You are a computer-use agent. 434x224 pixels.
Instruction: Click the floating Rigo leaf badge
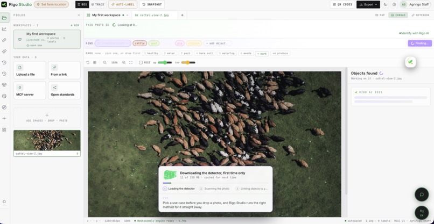[410, 62]
